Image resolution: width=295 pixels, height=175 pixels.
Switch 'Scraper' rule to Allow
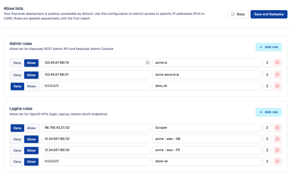pos(31,128)
